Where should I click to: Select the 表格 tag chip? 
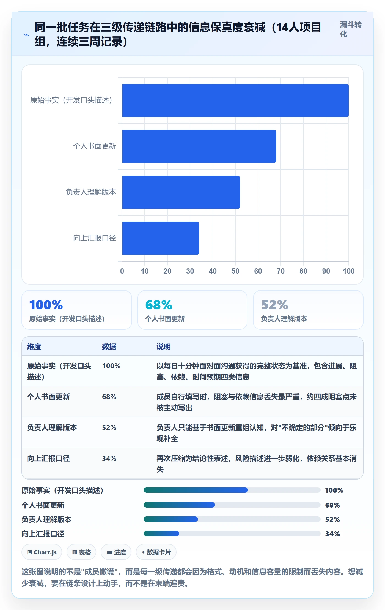click(81, 552)
